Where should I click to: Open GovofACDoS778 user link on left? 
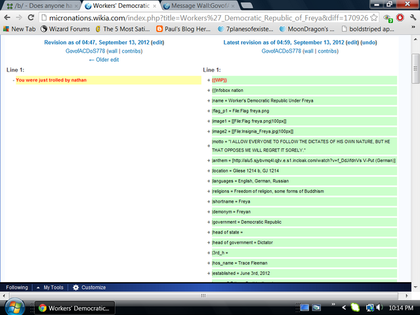pos(85,51)
